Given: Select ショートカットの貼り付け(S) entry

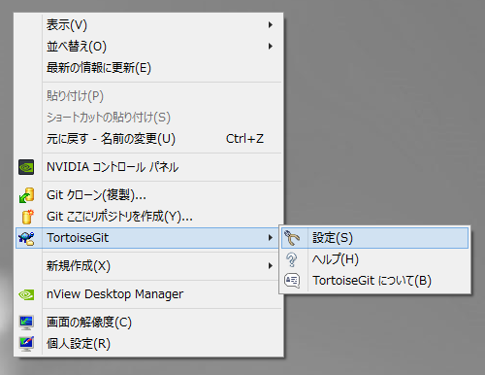Looking at the screenshot, I should tap(148, 118).
